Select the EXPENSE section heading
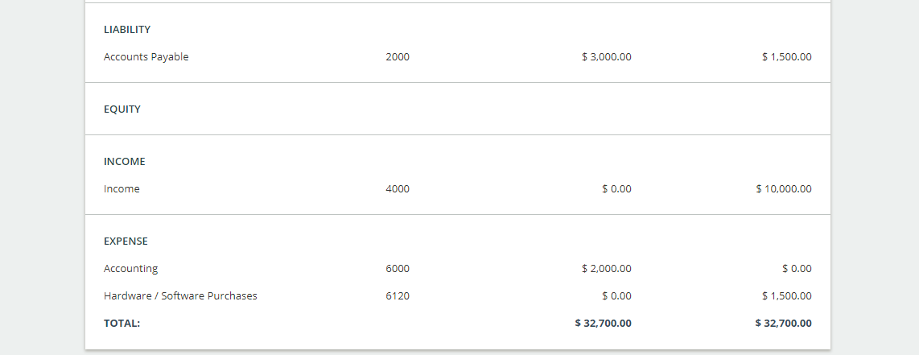Image resolution: width=919 pixels, height=355 pixels. point(126,241)
